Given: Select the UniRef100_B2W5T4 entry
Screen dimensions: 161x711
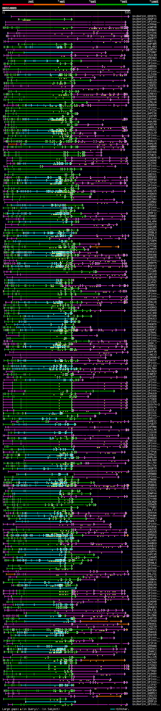Looking at the screenshot, I should [x=144, y=49].
